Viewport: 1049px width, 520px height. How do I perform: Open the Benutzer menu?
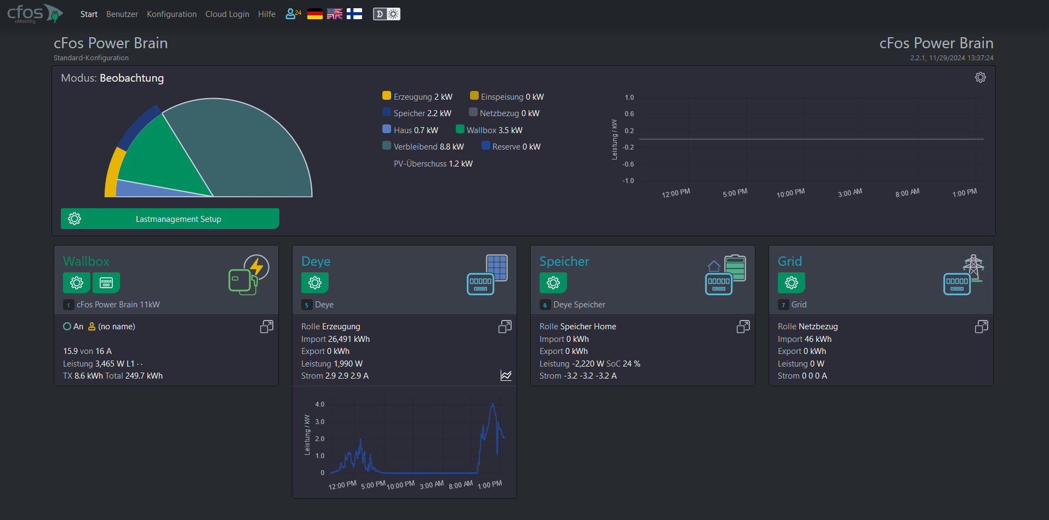[x=122, y=14]
